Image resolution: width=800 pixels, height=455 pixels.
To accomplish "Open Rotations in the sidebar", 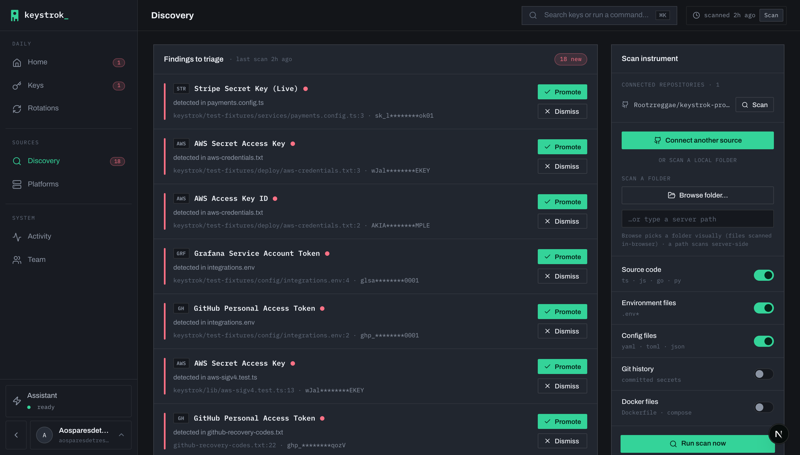I will (x=69, y=108).
